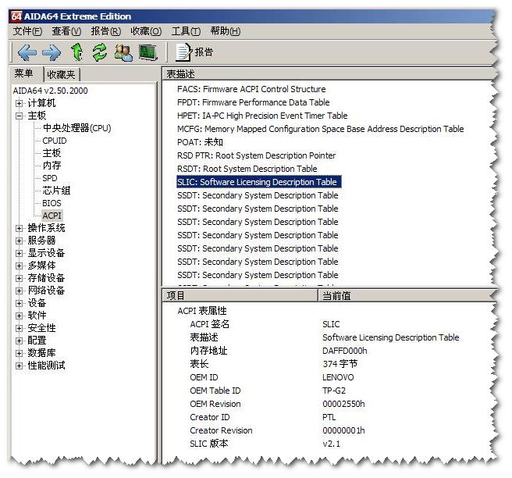Viewport: 512px width, 478px height.
Task: Click the 表描述 column header
Action: pos(329,74)
